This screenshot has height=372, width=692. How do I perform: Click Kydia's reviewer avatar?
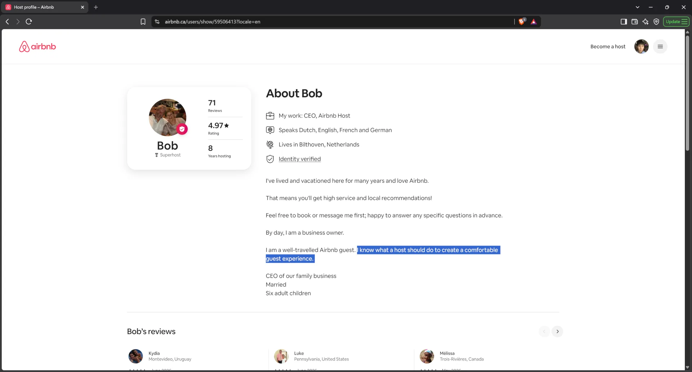(x=136, y=356)
